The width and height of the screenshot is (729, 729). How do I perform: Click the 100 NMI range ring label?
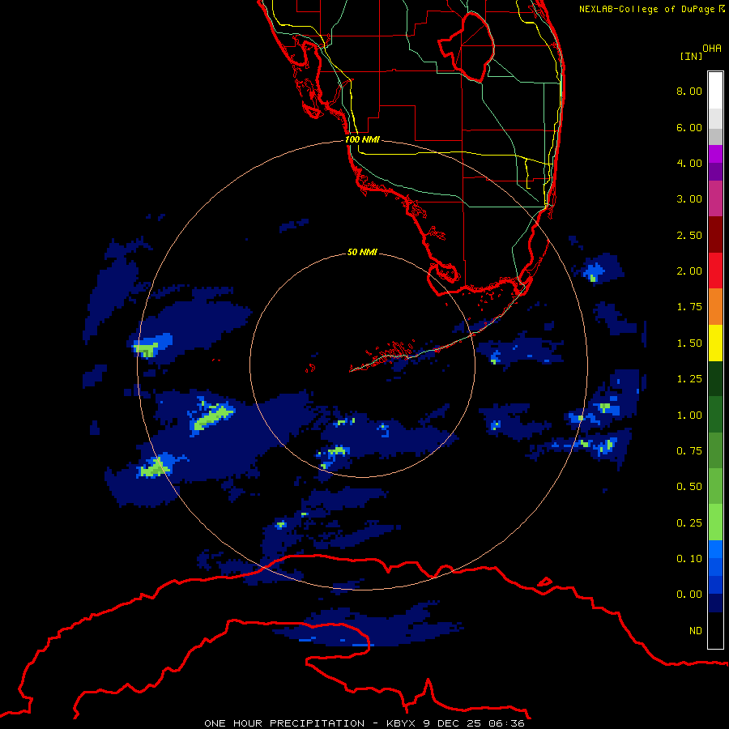click(x=362, y=139)
